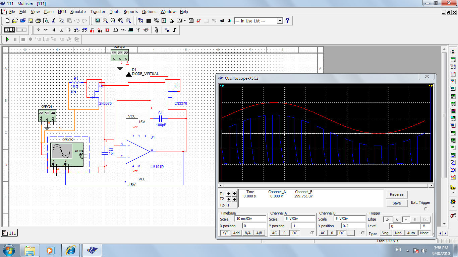Run simulation with green play icon
The height and width of the screenshot is (257, 458).
pyautogui.click(x=7, y=39)
